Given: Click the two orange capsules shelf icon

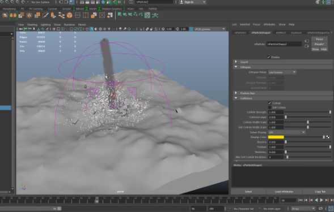Looking at the screenshot, I should pos(13,15).
